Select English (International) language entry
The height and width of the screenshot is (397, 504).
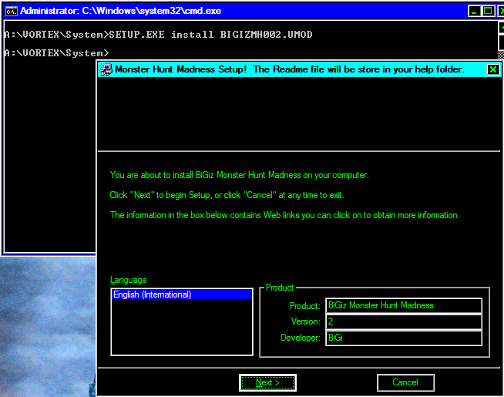click(182, 294)
